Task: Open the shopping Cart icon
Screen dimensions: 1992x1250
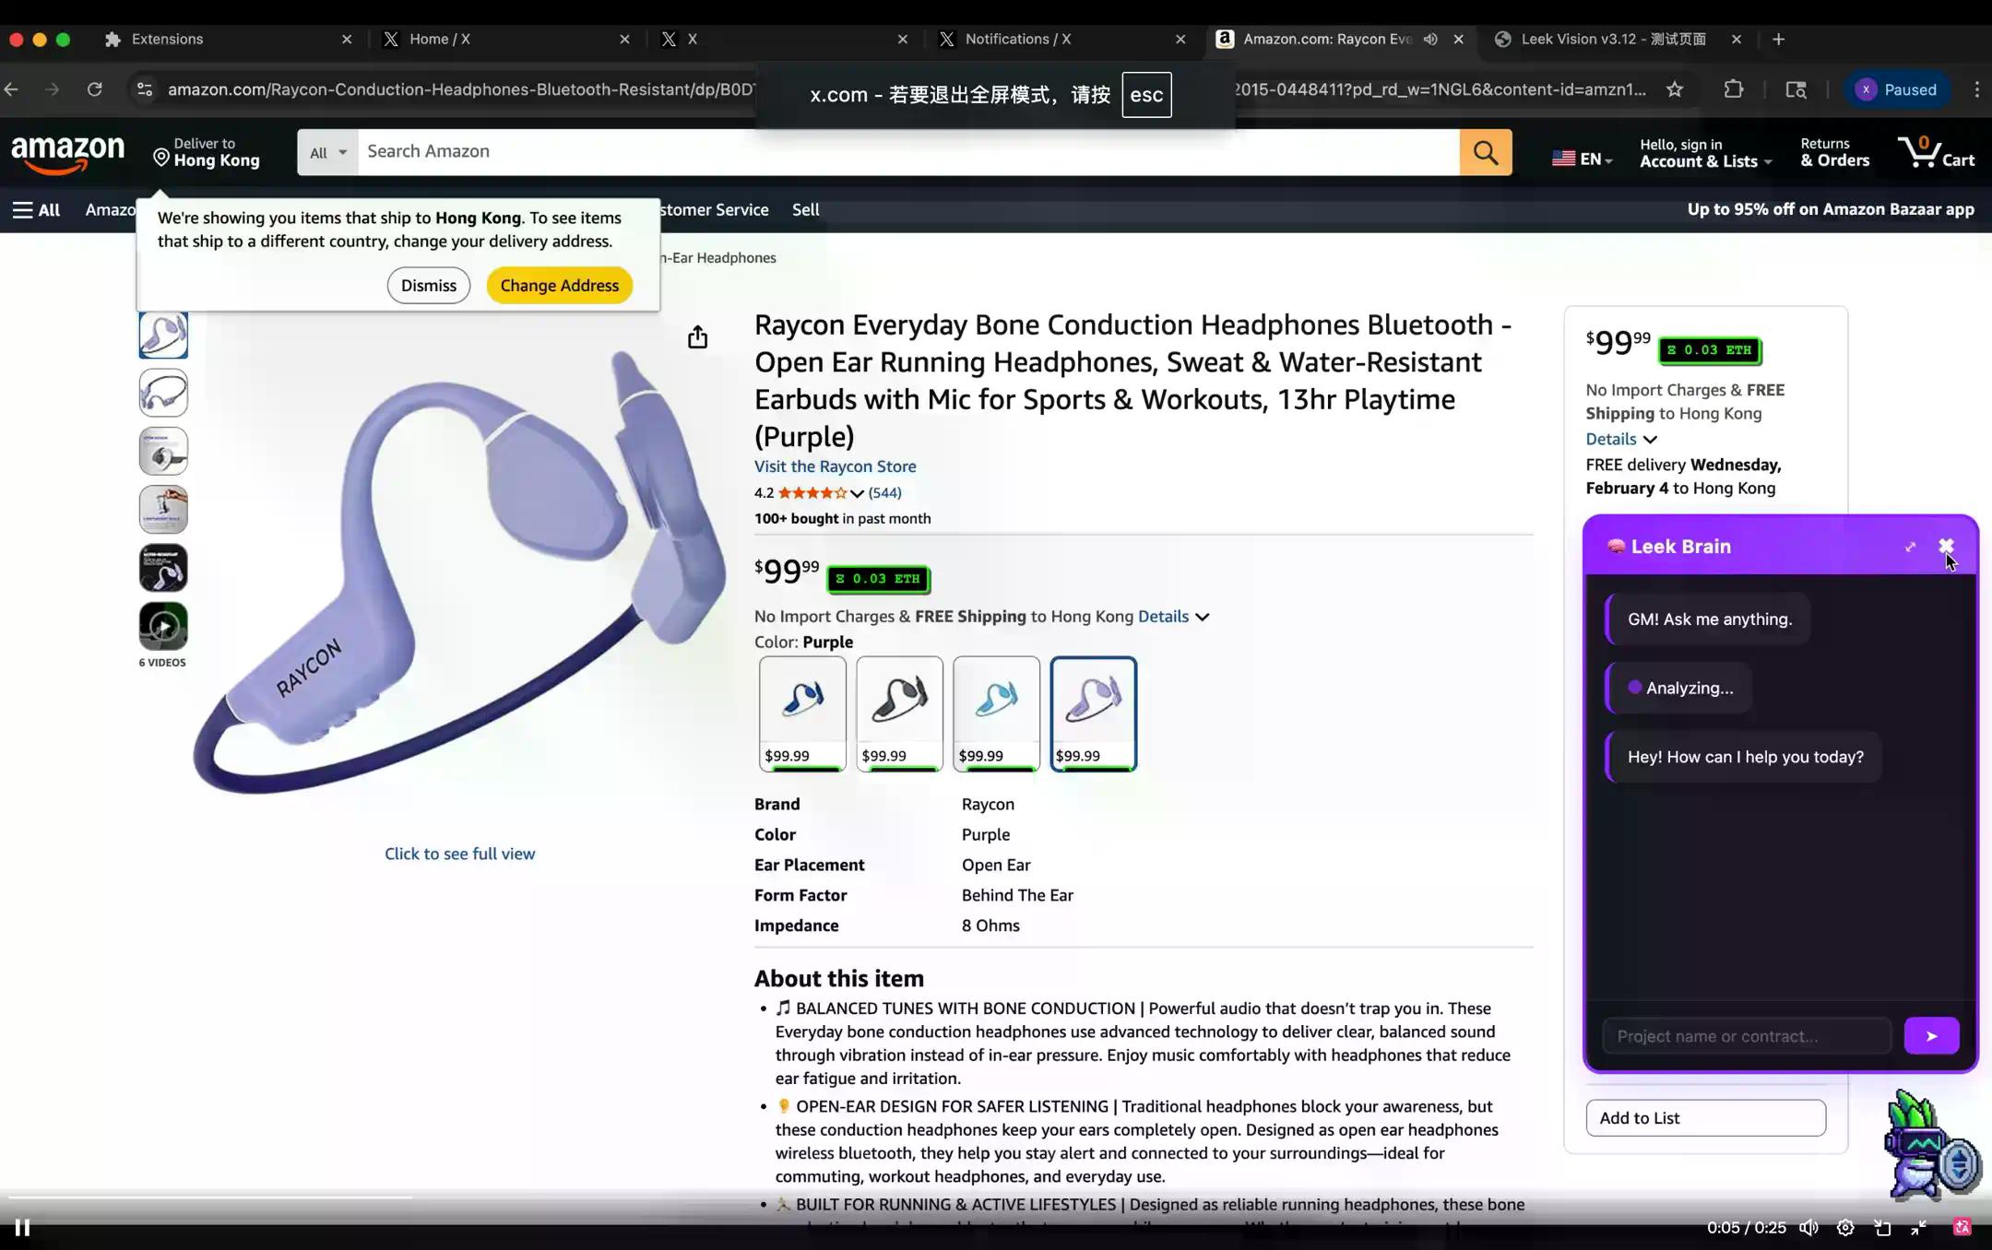Action: 1935,152
